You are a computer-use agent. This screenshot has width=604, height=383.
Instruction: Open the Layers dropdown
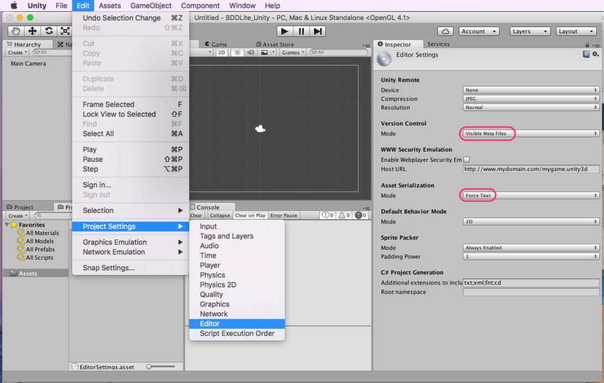(x=530, y=31)
